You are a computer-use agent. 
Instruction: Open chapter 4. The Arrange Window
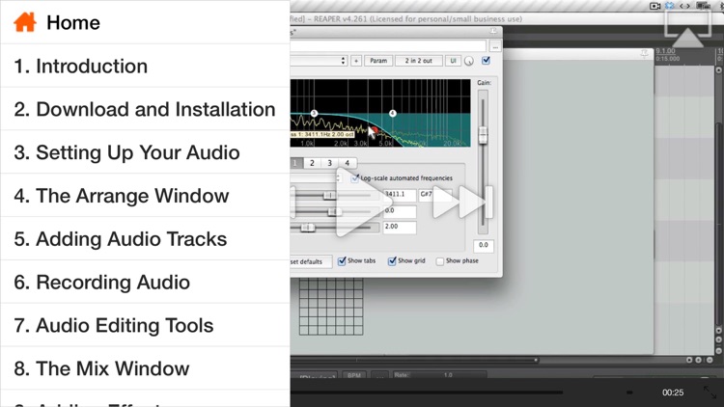pos(145,196)
